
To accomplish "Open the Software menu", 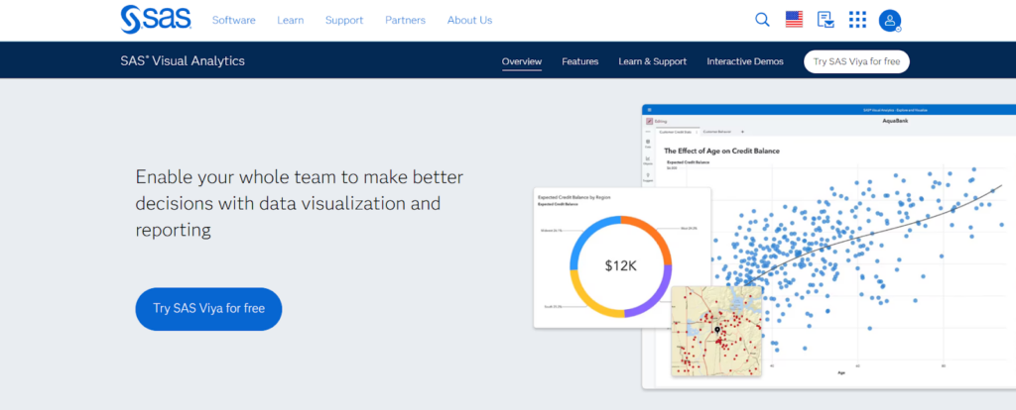I will (x=234, y=20).
